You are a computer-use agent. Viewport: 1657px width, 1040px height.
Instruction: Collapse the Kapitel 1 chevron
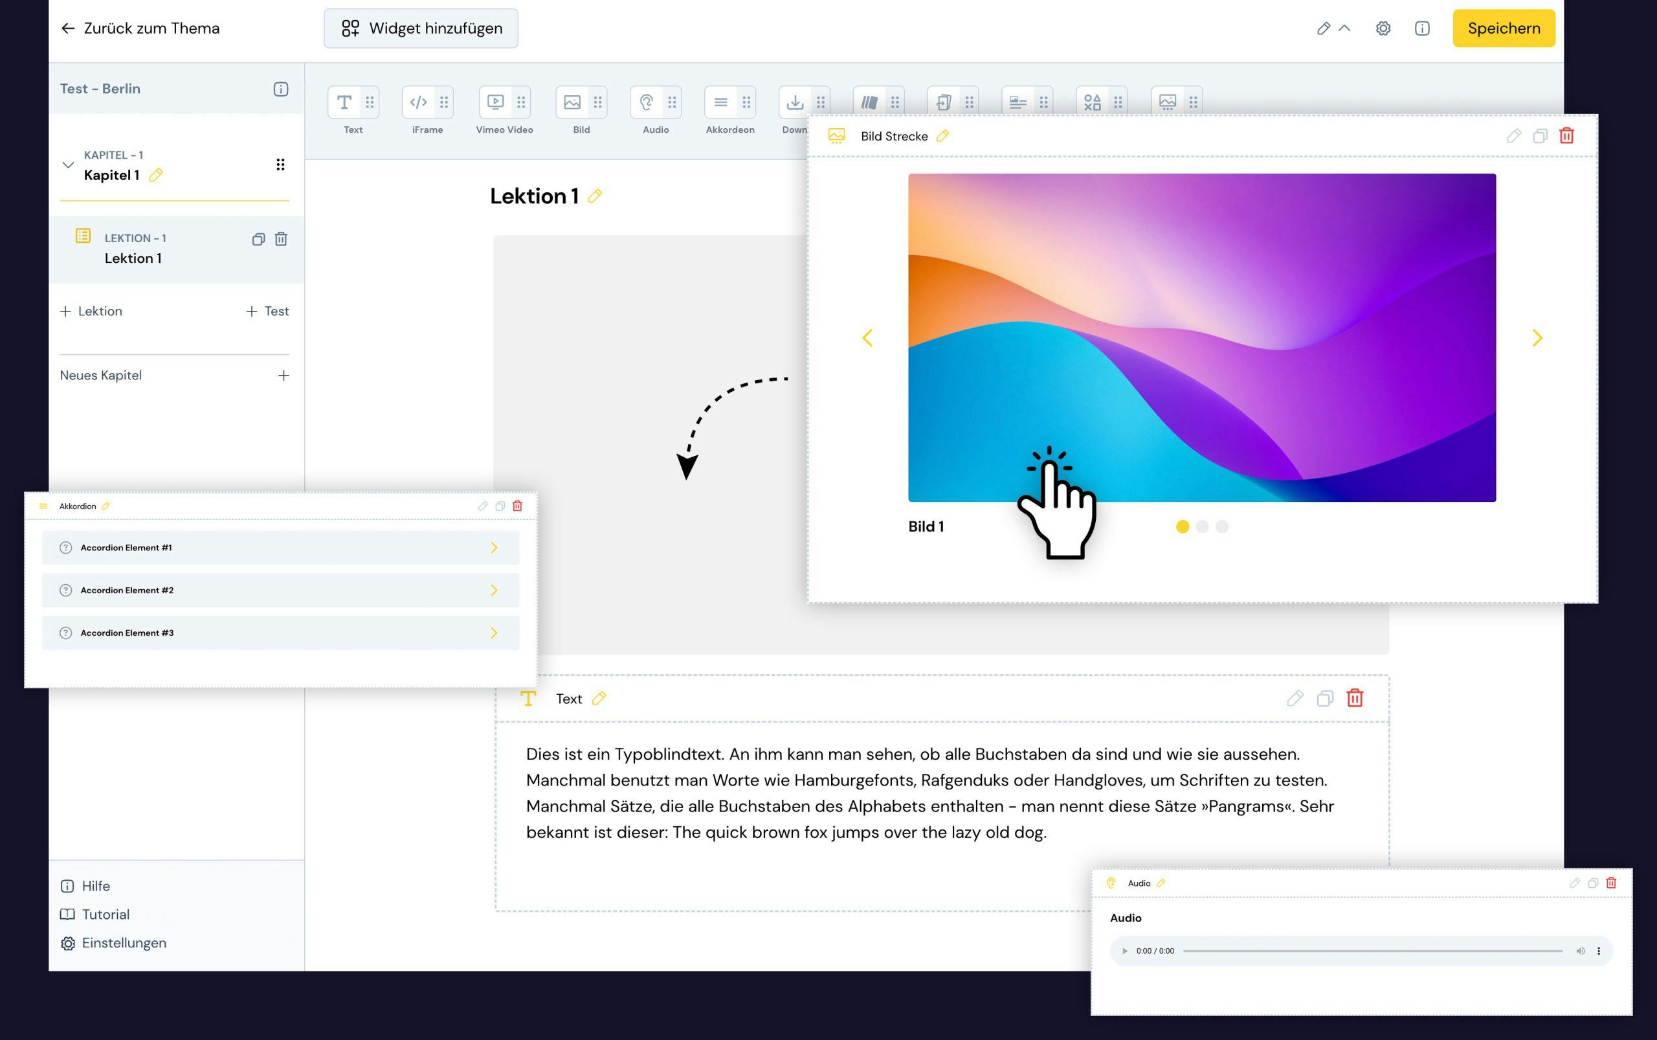(x=68, y=165)
